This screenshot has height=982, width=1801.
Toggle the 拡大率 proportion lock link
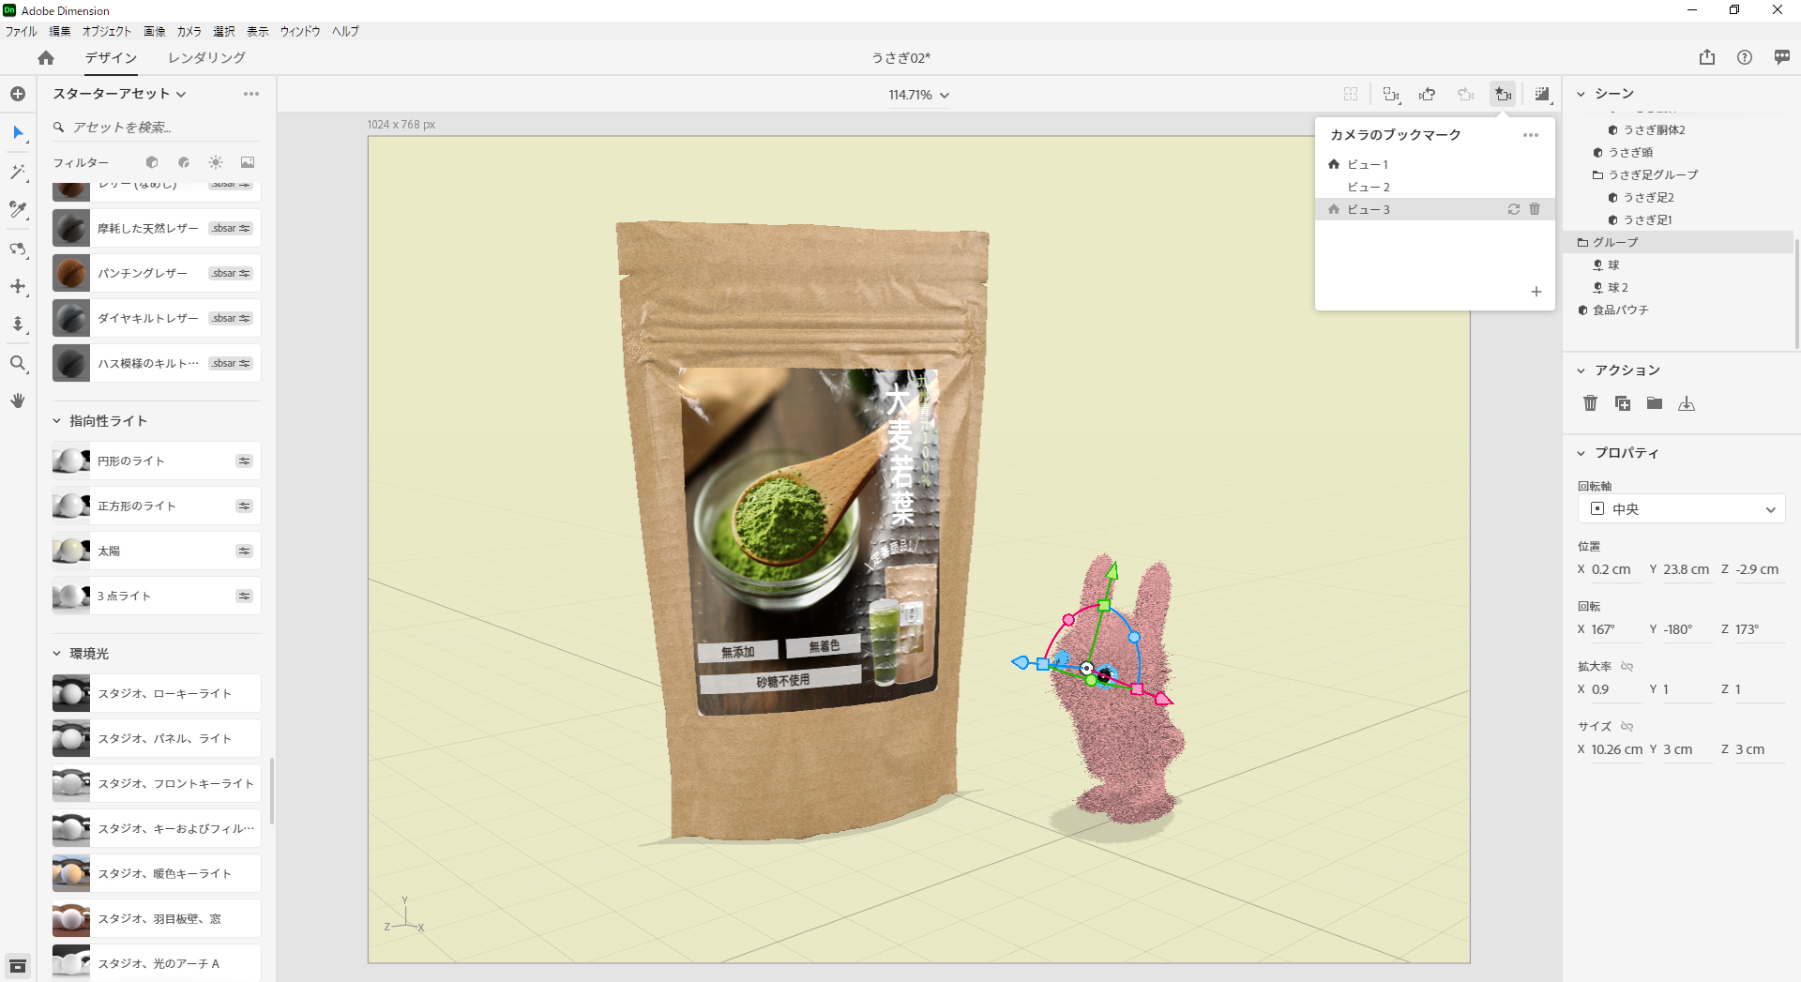click(1627, 666)
